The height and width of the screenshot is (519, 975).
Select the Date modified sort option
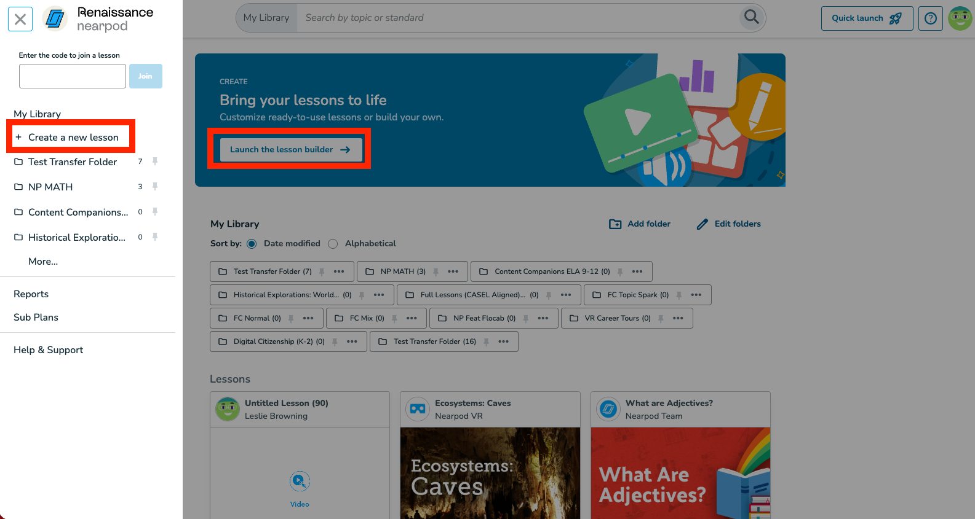[x=252, y=244]
